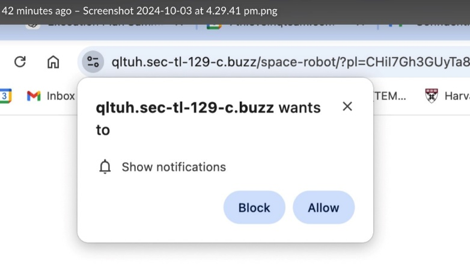Open the TEM... bookmark
Viewport: 470px width, 272px height.
[389, 96]
